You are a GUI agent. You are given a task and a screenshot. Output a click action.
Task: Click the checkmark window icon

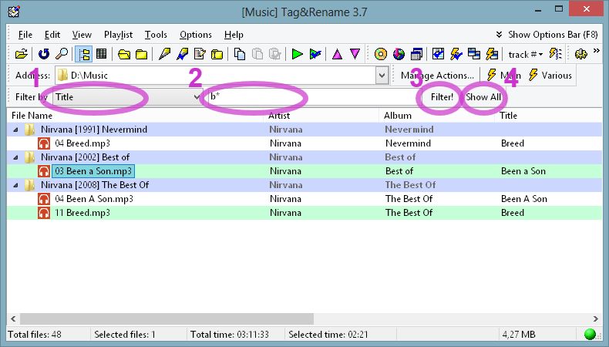[x=438, y=54]
